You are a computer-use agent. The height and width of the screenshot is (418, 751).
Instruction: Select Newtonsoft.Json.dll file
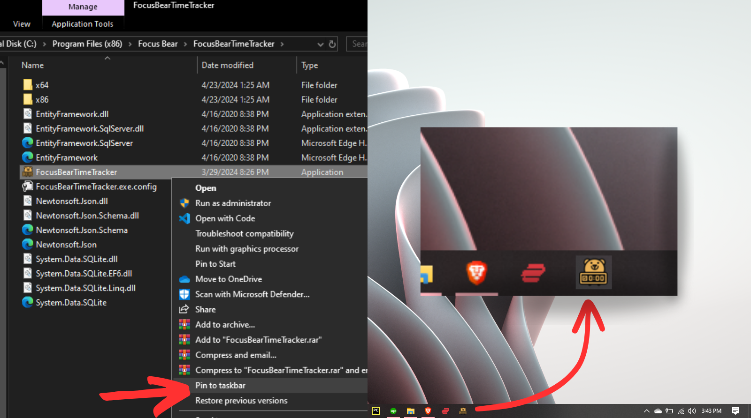click(72, 201)
